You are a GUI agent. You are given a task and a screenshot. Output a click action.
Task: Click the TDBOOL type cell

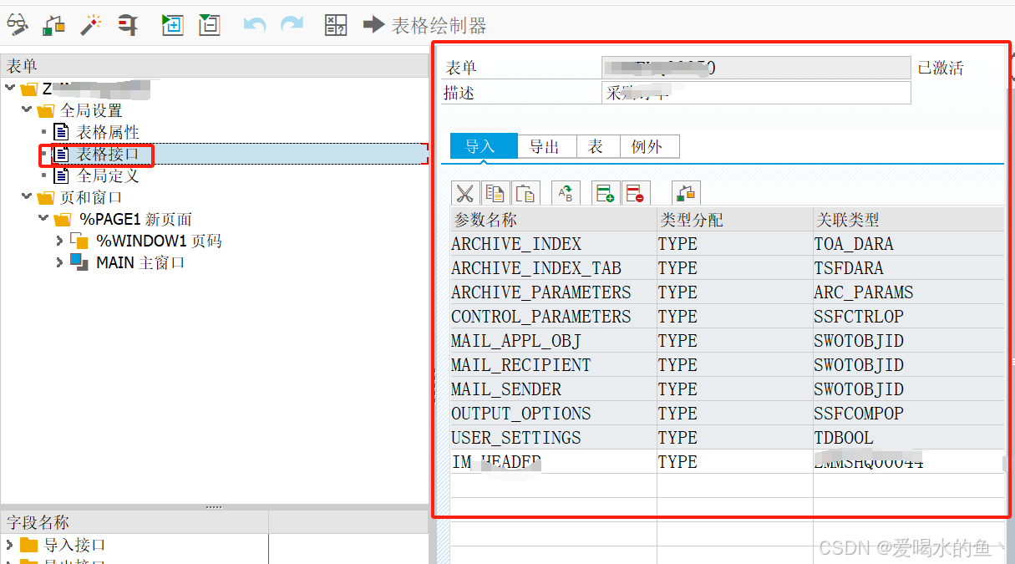(x=908, y=438)
